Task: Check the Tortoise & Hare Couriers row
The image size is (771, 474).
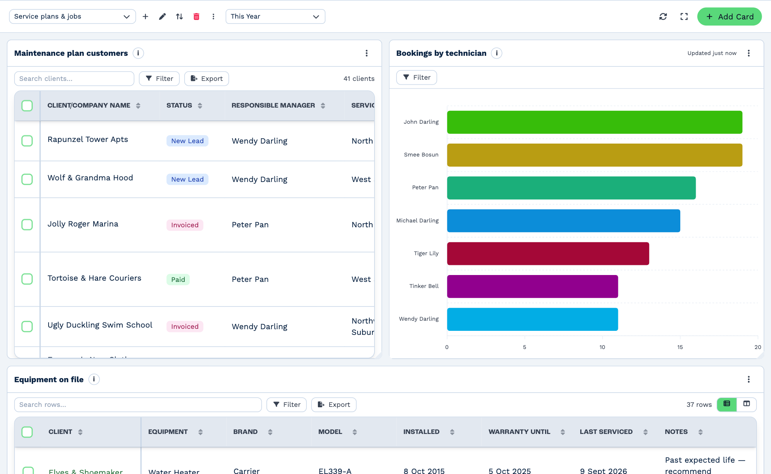Action: click(27, 279)
